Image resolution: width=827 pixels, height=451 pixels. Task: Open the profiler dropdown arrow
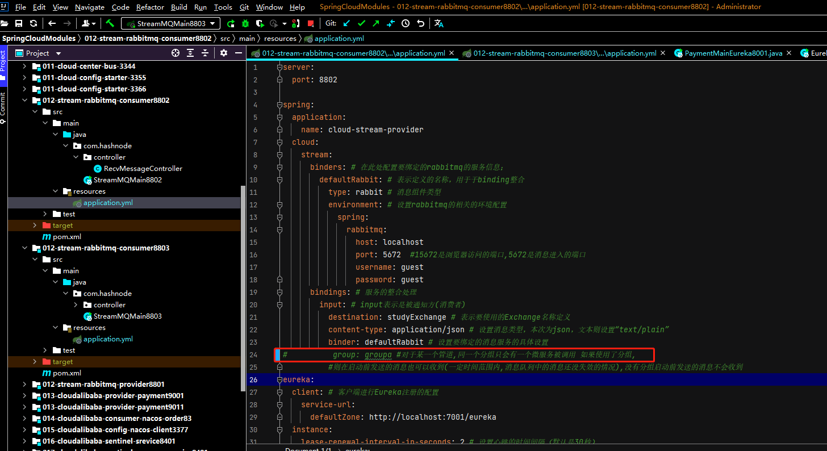(284, 24)
